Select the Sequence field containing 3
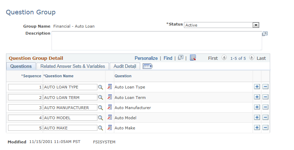The height and width of the screenshot is (150, 294). 25,108
